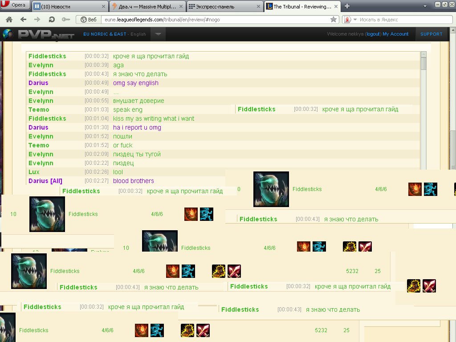The height and width of the screenshot is (342, 456).
Task: Click the [00:01:03] timestamp
Action: 96,110
